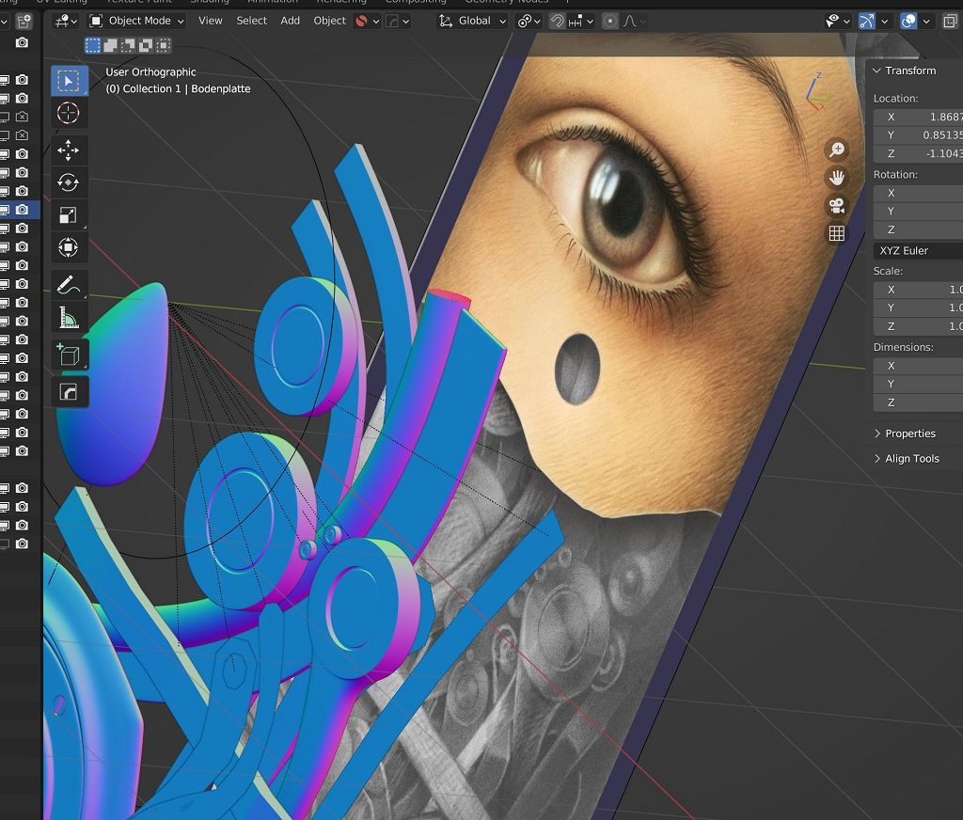Click the Location Z field
The height and width of the screenshot is (820, 963).
tap(918, 153)
